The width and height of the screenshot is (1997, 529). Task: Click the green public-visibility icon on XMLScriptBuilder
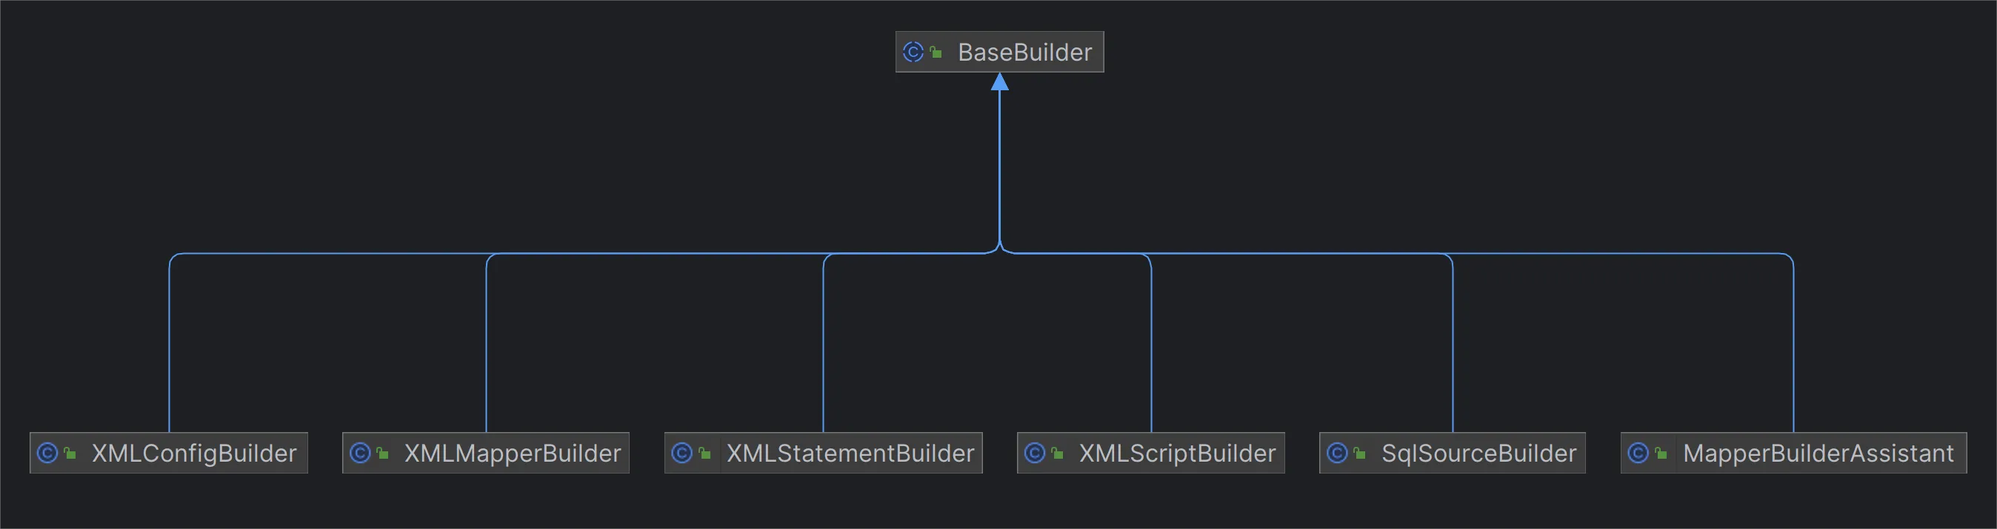(x=1058, y=454)
